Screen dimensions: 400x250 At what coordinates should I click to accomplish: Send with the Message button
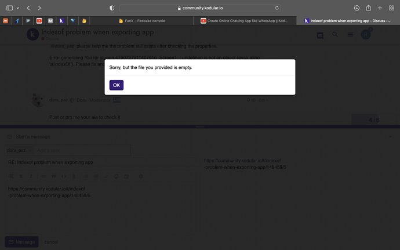[21, 242]
